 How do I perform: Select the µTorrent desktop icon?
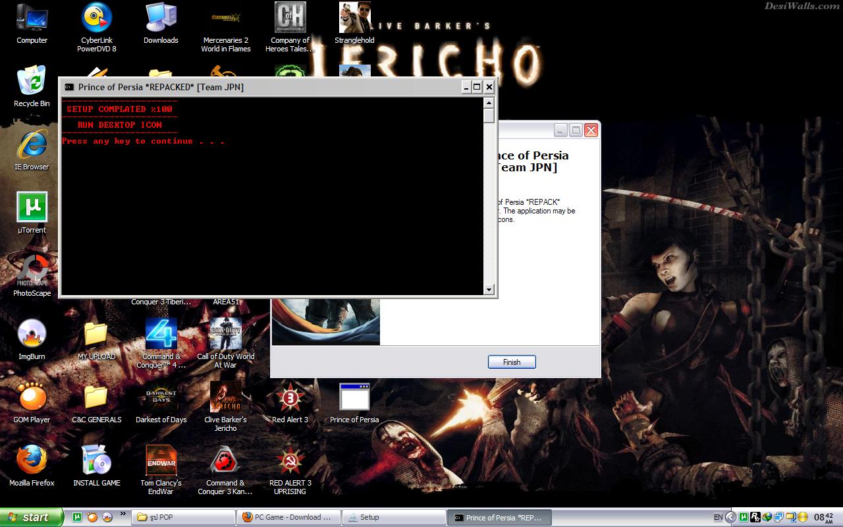click(x=32, y=213)
